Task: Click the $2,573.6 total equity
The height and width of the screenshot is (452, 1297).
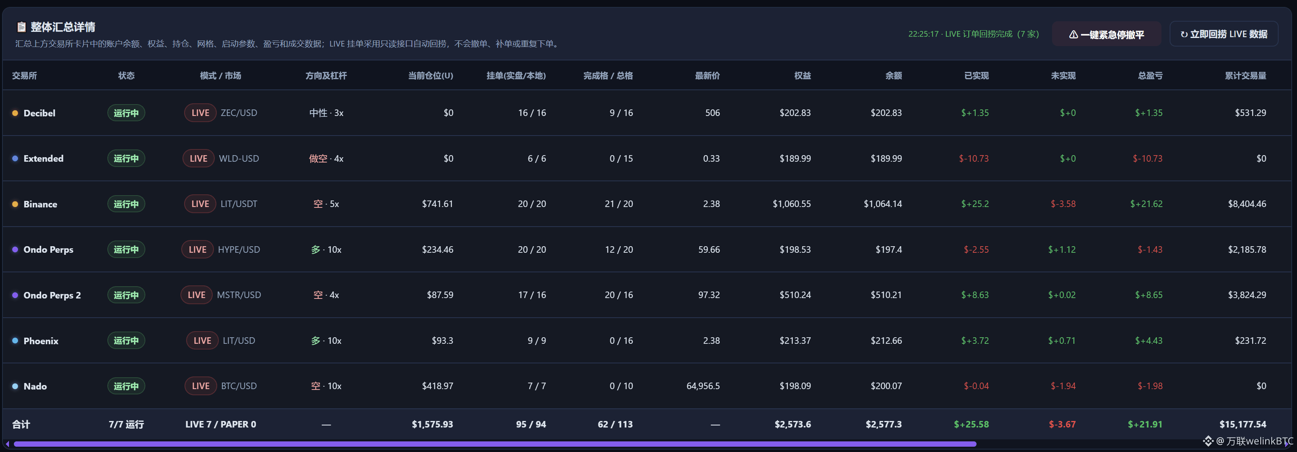Action: point(793,424)
